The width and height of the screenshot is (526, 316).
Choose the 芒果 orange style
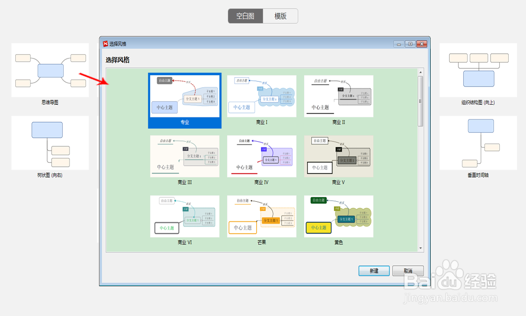(261, 216)
